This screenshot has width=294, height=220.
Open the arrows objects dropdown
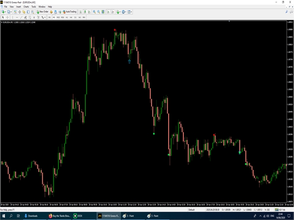45,17
